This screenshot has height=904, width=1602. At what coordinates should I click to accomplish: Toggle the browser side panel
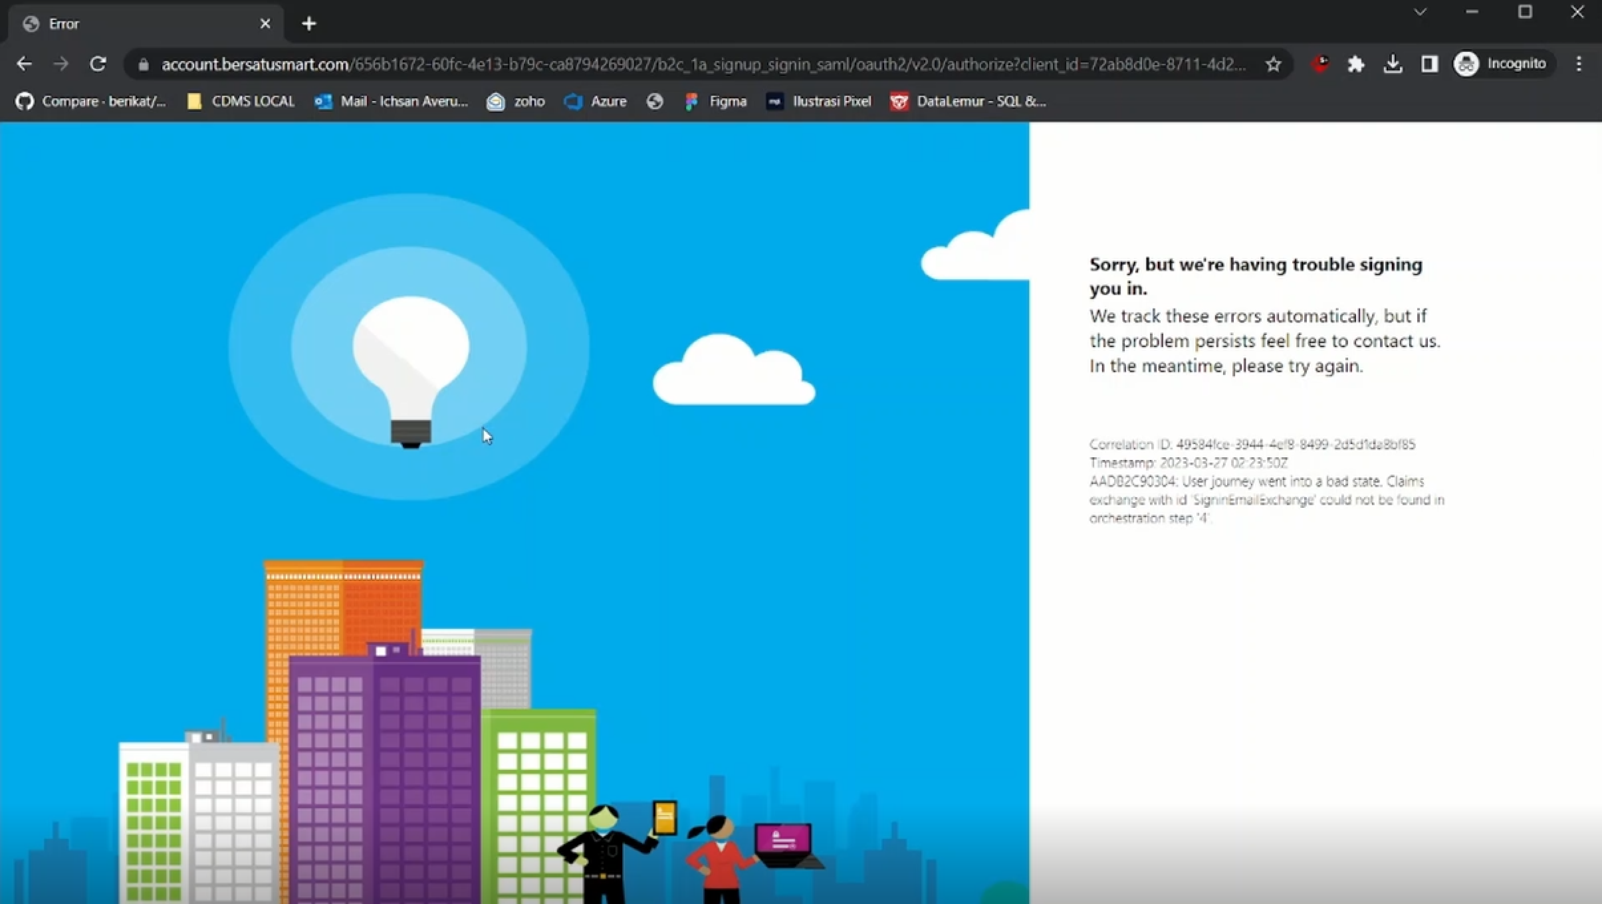click(x=1429, y=64)
